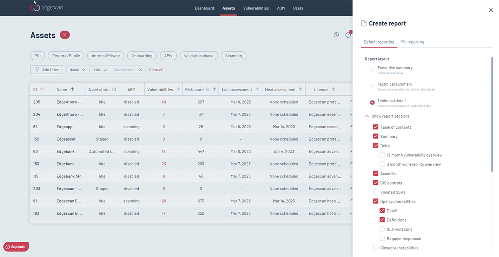Apply the Validation phase filter chip
Viewport: 499px width, 257px height.
(199, 56)
